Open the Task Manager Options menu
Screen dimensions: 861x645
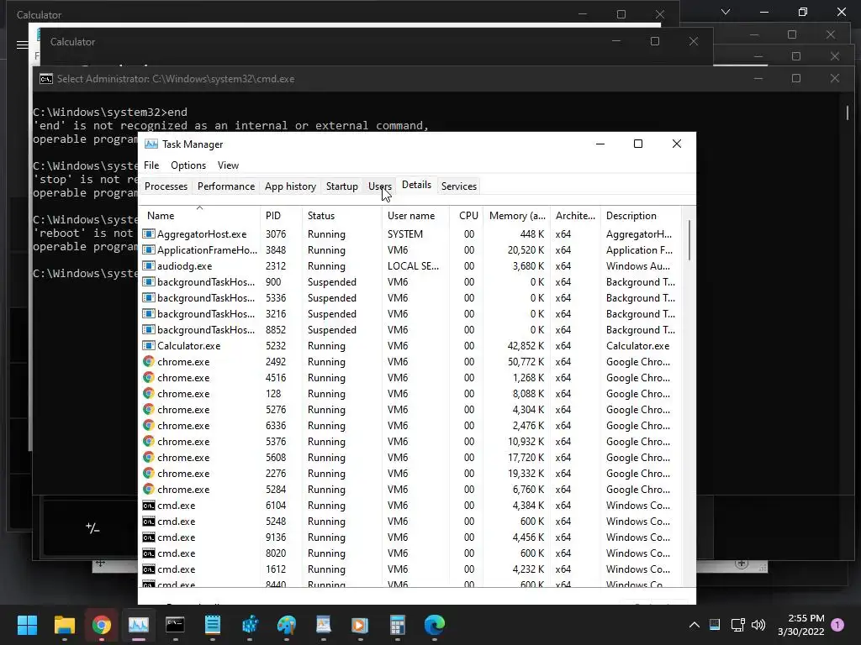tap(188, 165)
